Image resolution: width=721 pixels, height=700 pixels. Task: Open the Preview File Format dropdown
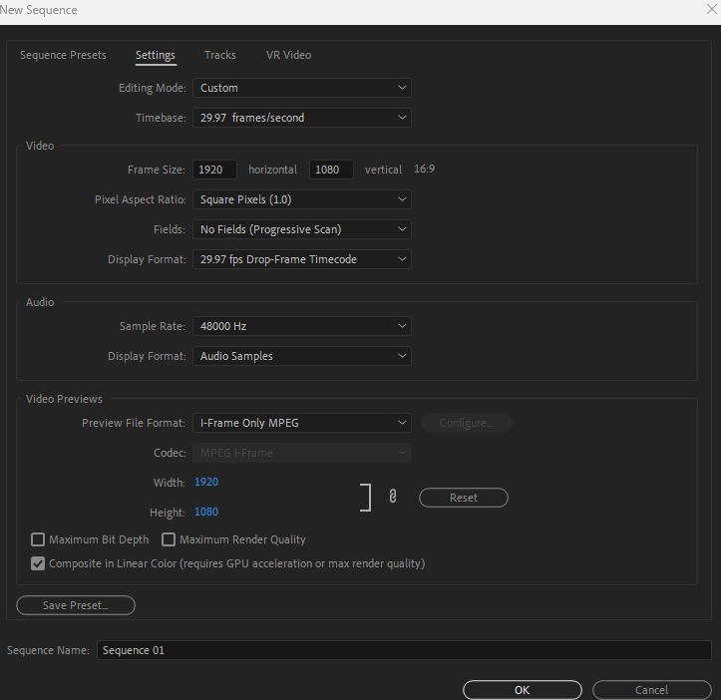[302, 423]
